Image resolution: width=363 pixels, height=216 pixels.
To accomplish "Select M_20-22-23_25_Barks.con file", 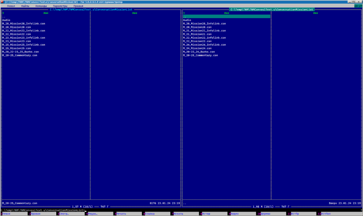I will (20, 52).
